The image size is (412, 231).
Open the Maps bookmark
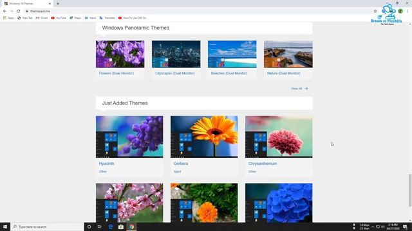click(75, 18)
